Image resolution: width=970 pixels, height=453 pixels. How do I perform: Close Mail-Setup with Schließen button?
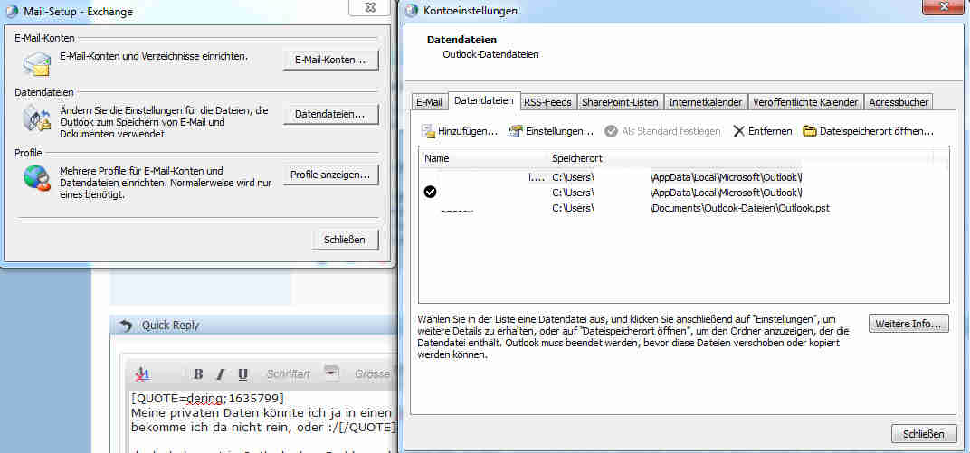coord(345,240)
